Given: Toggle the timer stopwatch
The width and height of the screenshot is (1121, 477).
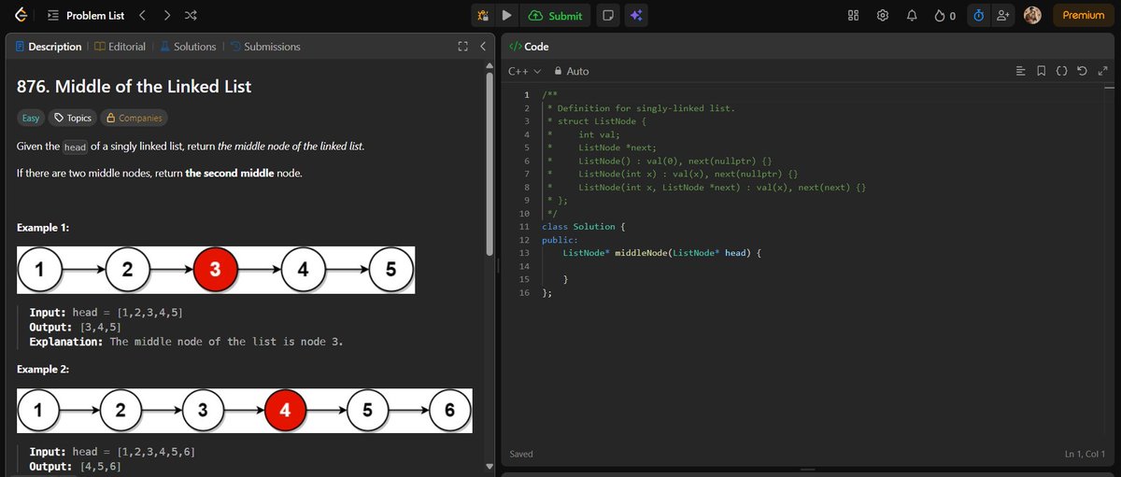Looking at the screenshot, I should point(978,15).
